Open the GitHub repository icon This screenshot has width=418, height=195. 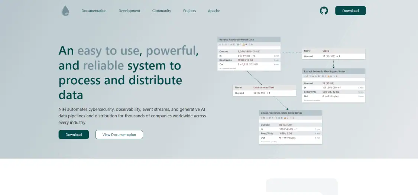click(x=324, y=11)
